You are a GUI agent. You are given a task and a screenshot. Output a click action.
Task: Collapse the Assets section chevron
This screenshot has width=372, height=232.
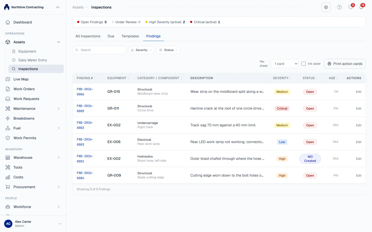tap(59, 42)
